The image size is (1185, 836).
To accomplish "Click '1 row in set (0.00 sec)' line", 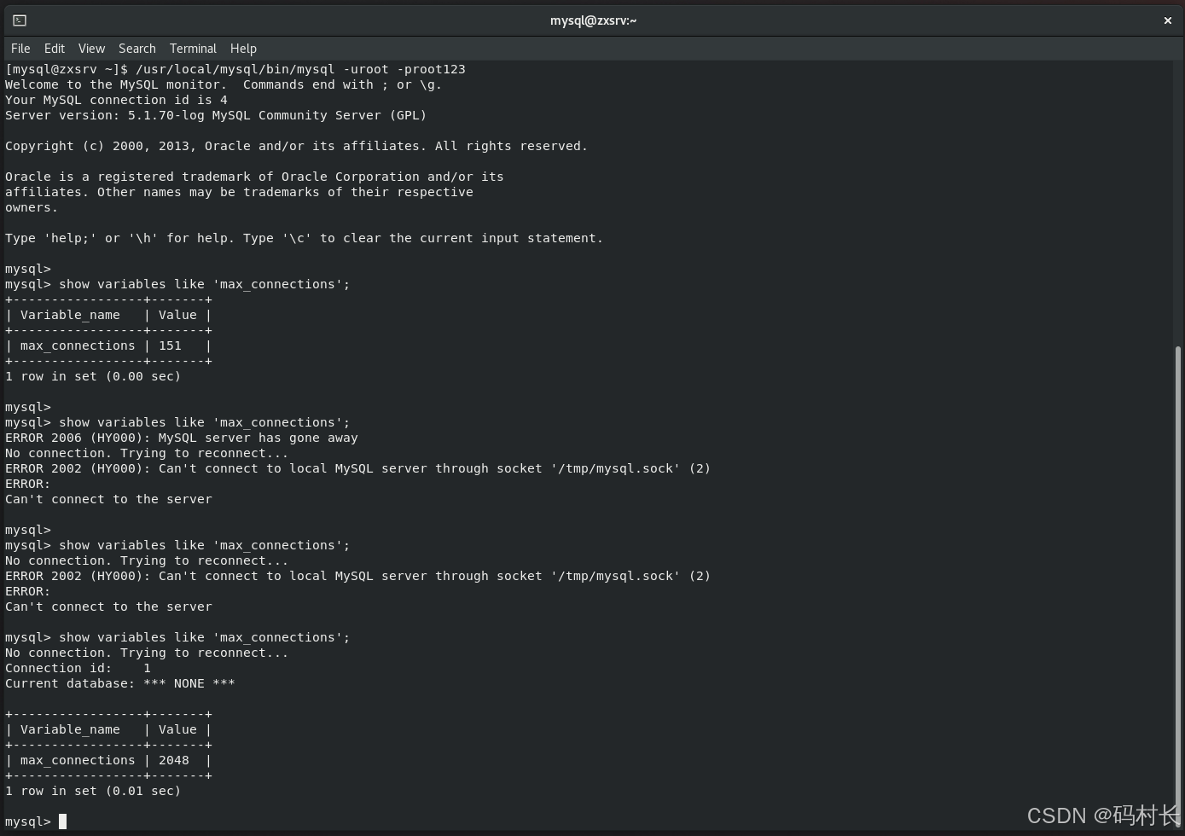I will pos(93,376).
